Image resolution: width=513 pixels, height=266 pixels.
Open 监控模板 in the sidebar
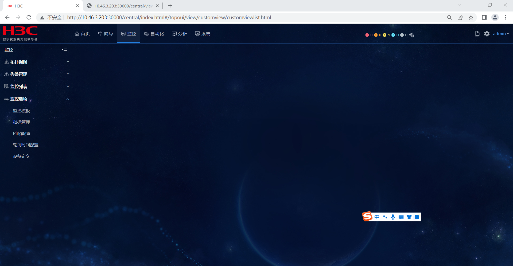22,111
